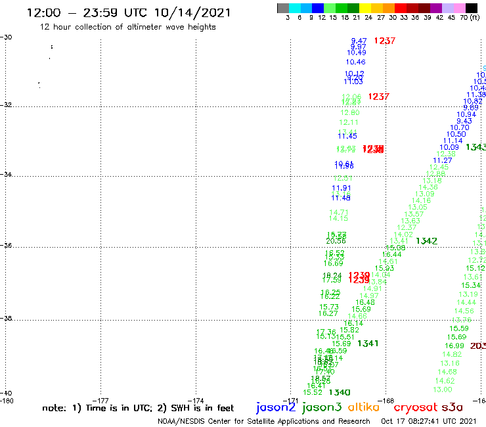Click the green wave height value '15.52'
Image resolution: width=486 pixels, height=427 pixels.
(313, 393)
